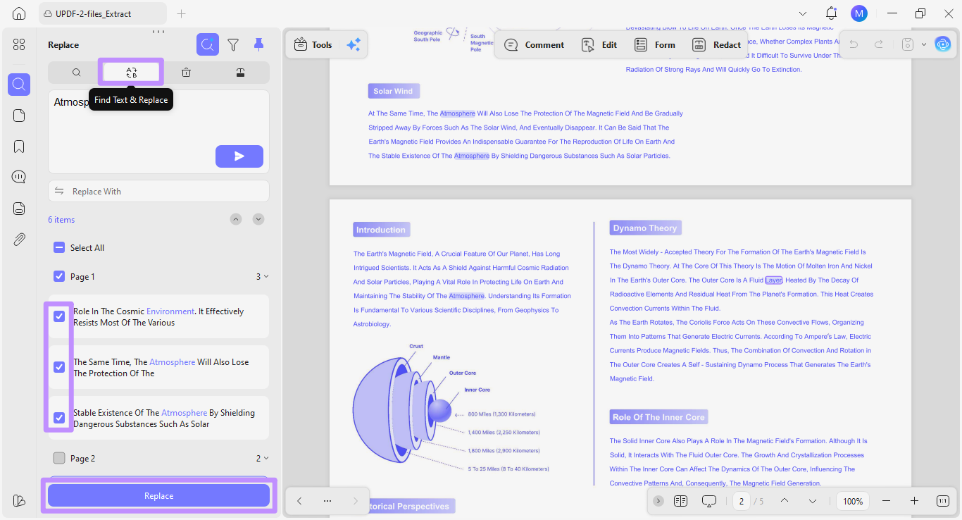This screenshot has width=962, height=520.
Task: Uncheck the 'Role In The Cosmic Environment' result
Action: pyautogui.click(x=59, y=316)
